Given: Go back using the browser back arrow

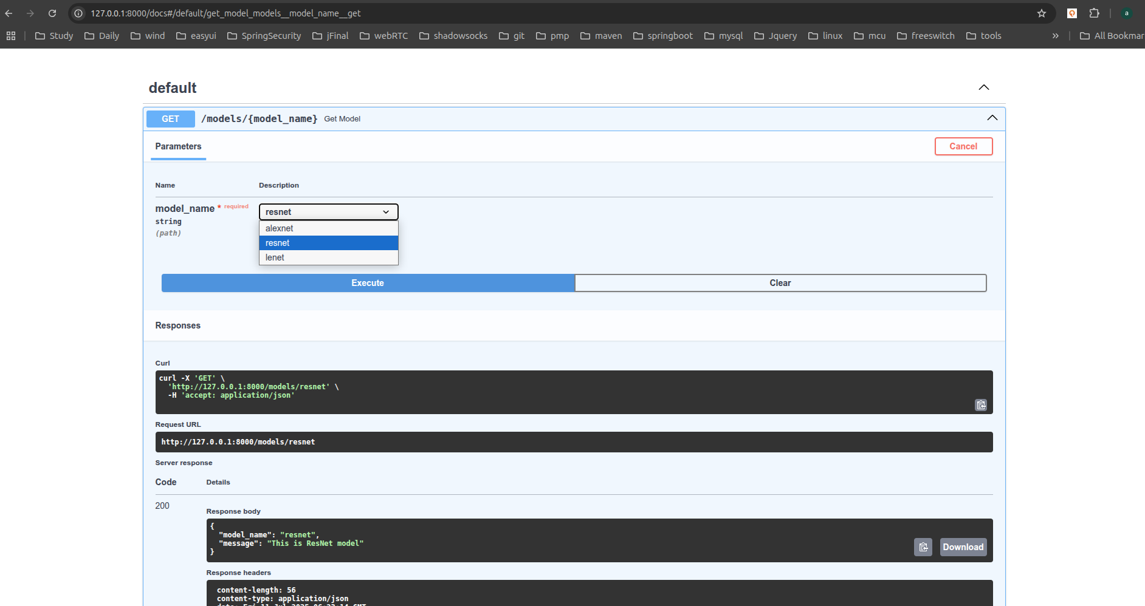Looking at the screenshot, I should tap(9, 13).
